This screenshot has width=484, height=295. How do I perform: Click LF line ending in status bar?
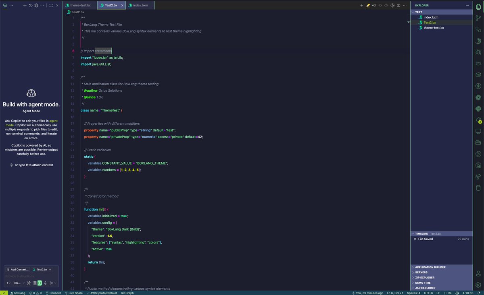438,293
